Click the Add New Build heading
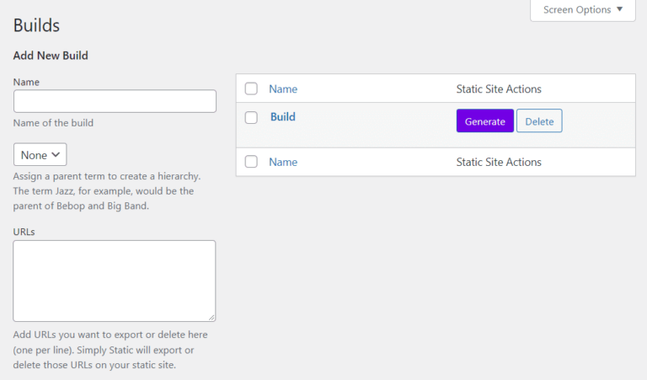The height and width of the screenshot is (380, 647). pos(51,56)
